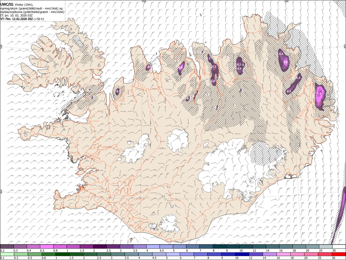The image size is (346, 260).
Task: Select the 'IT: þri. 10. 02. 2026 03Z' line
Action: [x=16, y=15]
